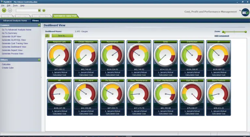Select the Visit Regions gauge

pos(191,93)
